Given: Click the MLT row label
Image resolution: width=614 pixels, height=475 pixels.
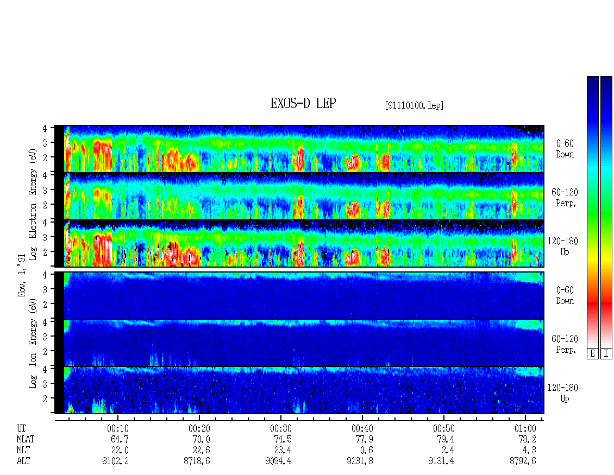Looking at the screenshot, I should tap(23, 451).
